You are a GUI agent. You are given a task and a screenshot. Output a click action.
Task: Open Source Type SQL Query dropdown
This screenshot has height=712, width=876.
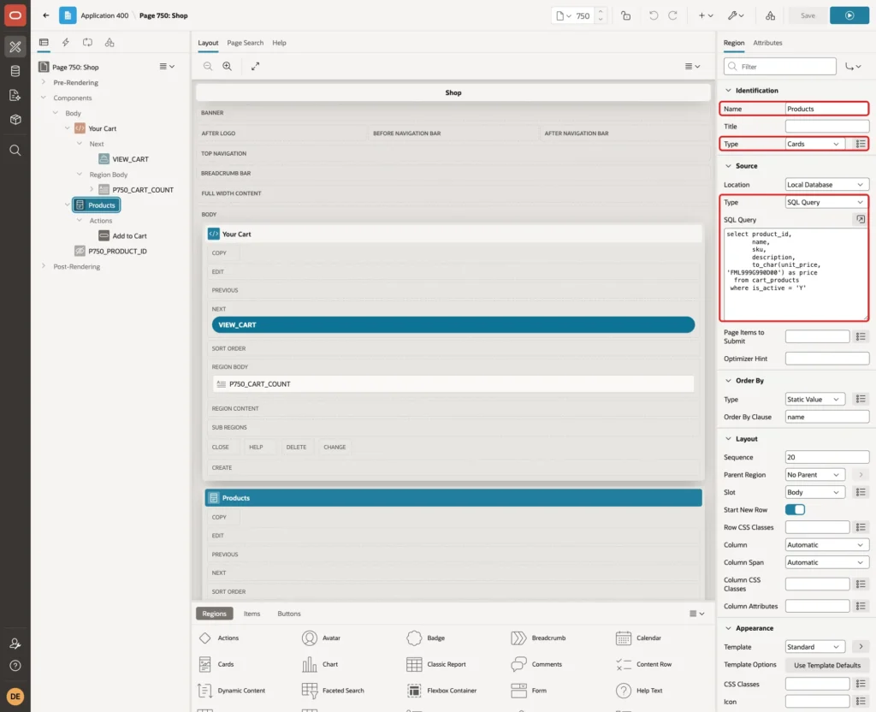click(x=827, y=202)
